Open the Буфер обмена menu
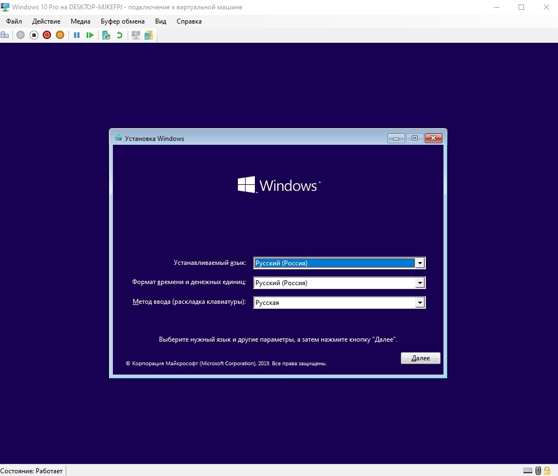558x476 pixels. [123, 21]
